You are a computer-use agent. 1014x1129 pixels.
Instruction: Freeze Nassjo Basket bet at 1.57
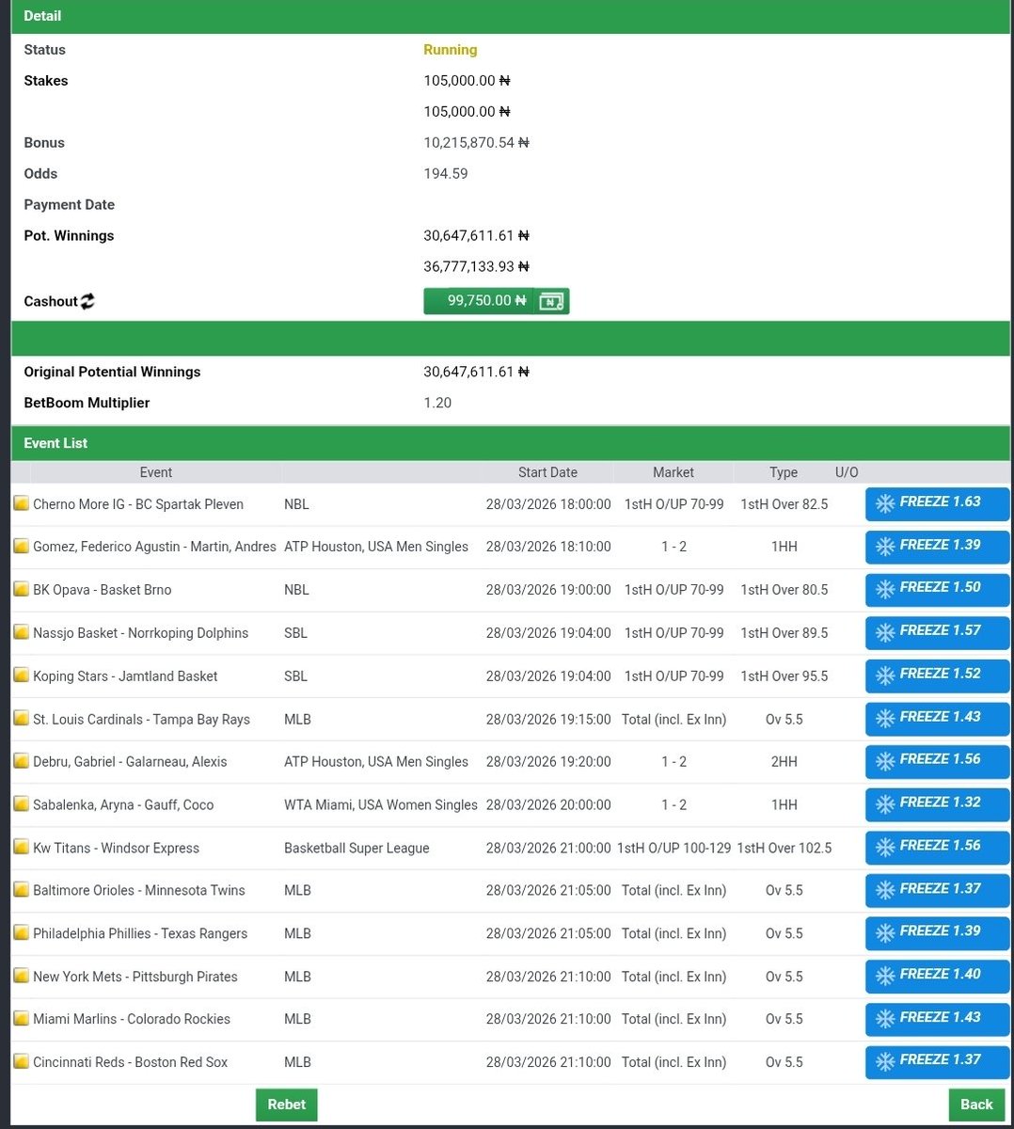tap(937, 632)
